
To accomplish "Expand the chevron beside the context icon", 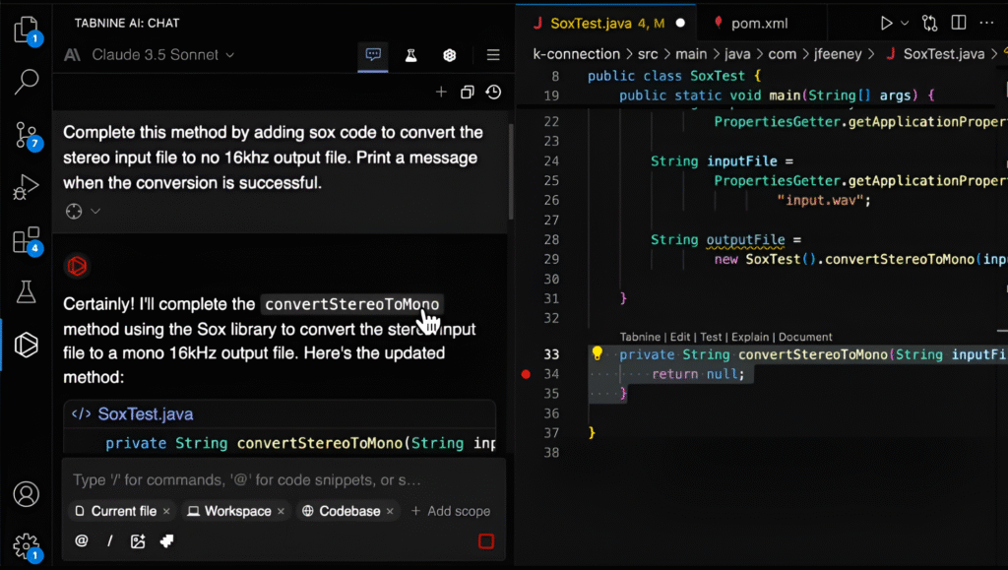I will click(95, 212).
